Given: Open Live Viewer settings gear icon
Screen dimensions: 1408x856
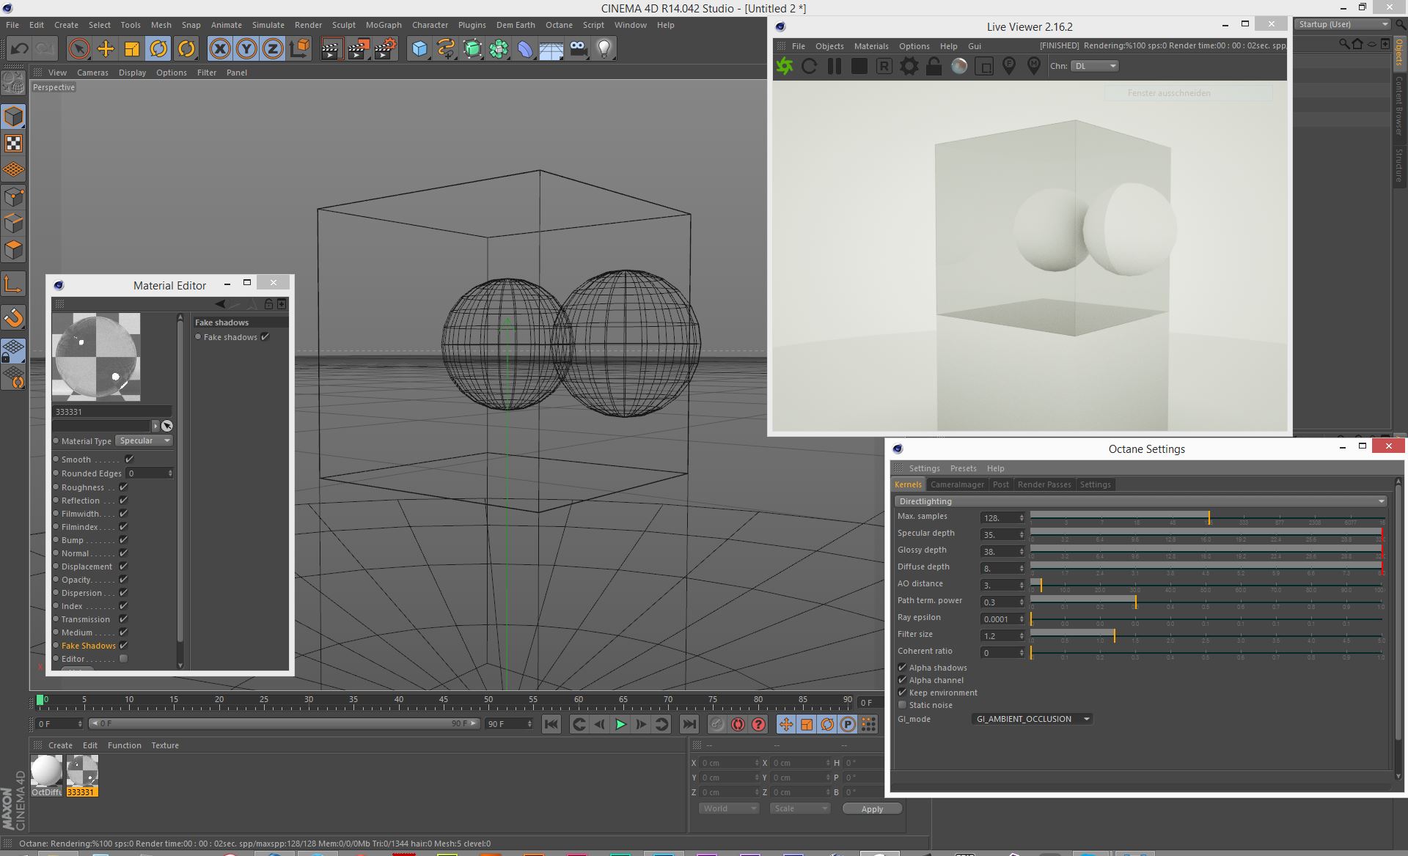Looking at the screenshot, I should coord(909,66).
